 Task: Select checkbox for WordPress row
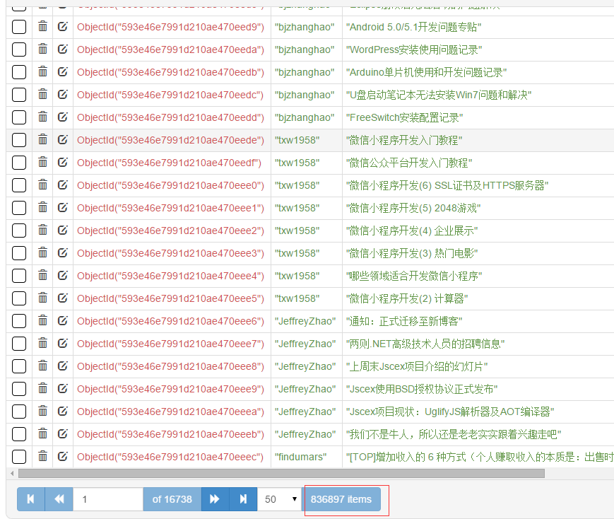[19, 49]
